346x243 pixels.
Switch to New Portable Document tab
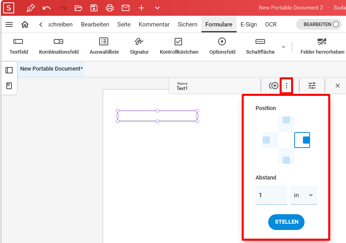[51, 69]
